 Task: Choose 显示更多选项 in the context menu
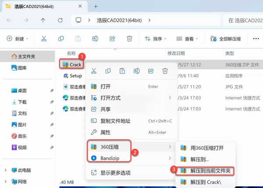click(131, 173)
